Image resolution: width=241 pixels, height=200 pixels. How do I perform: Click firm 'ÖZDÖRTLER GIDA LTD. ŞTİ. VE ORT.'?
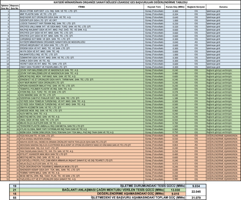click(39, 20)
